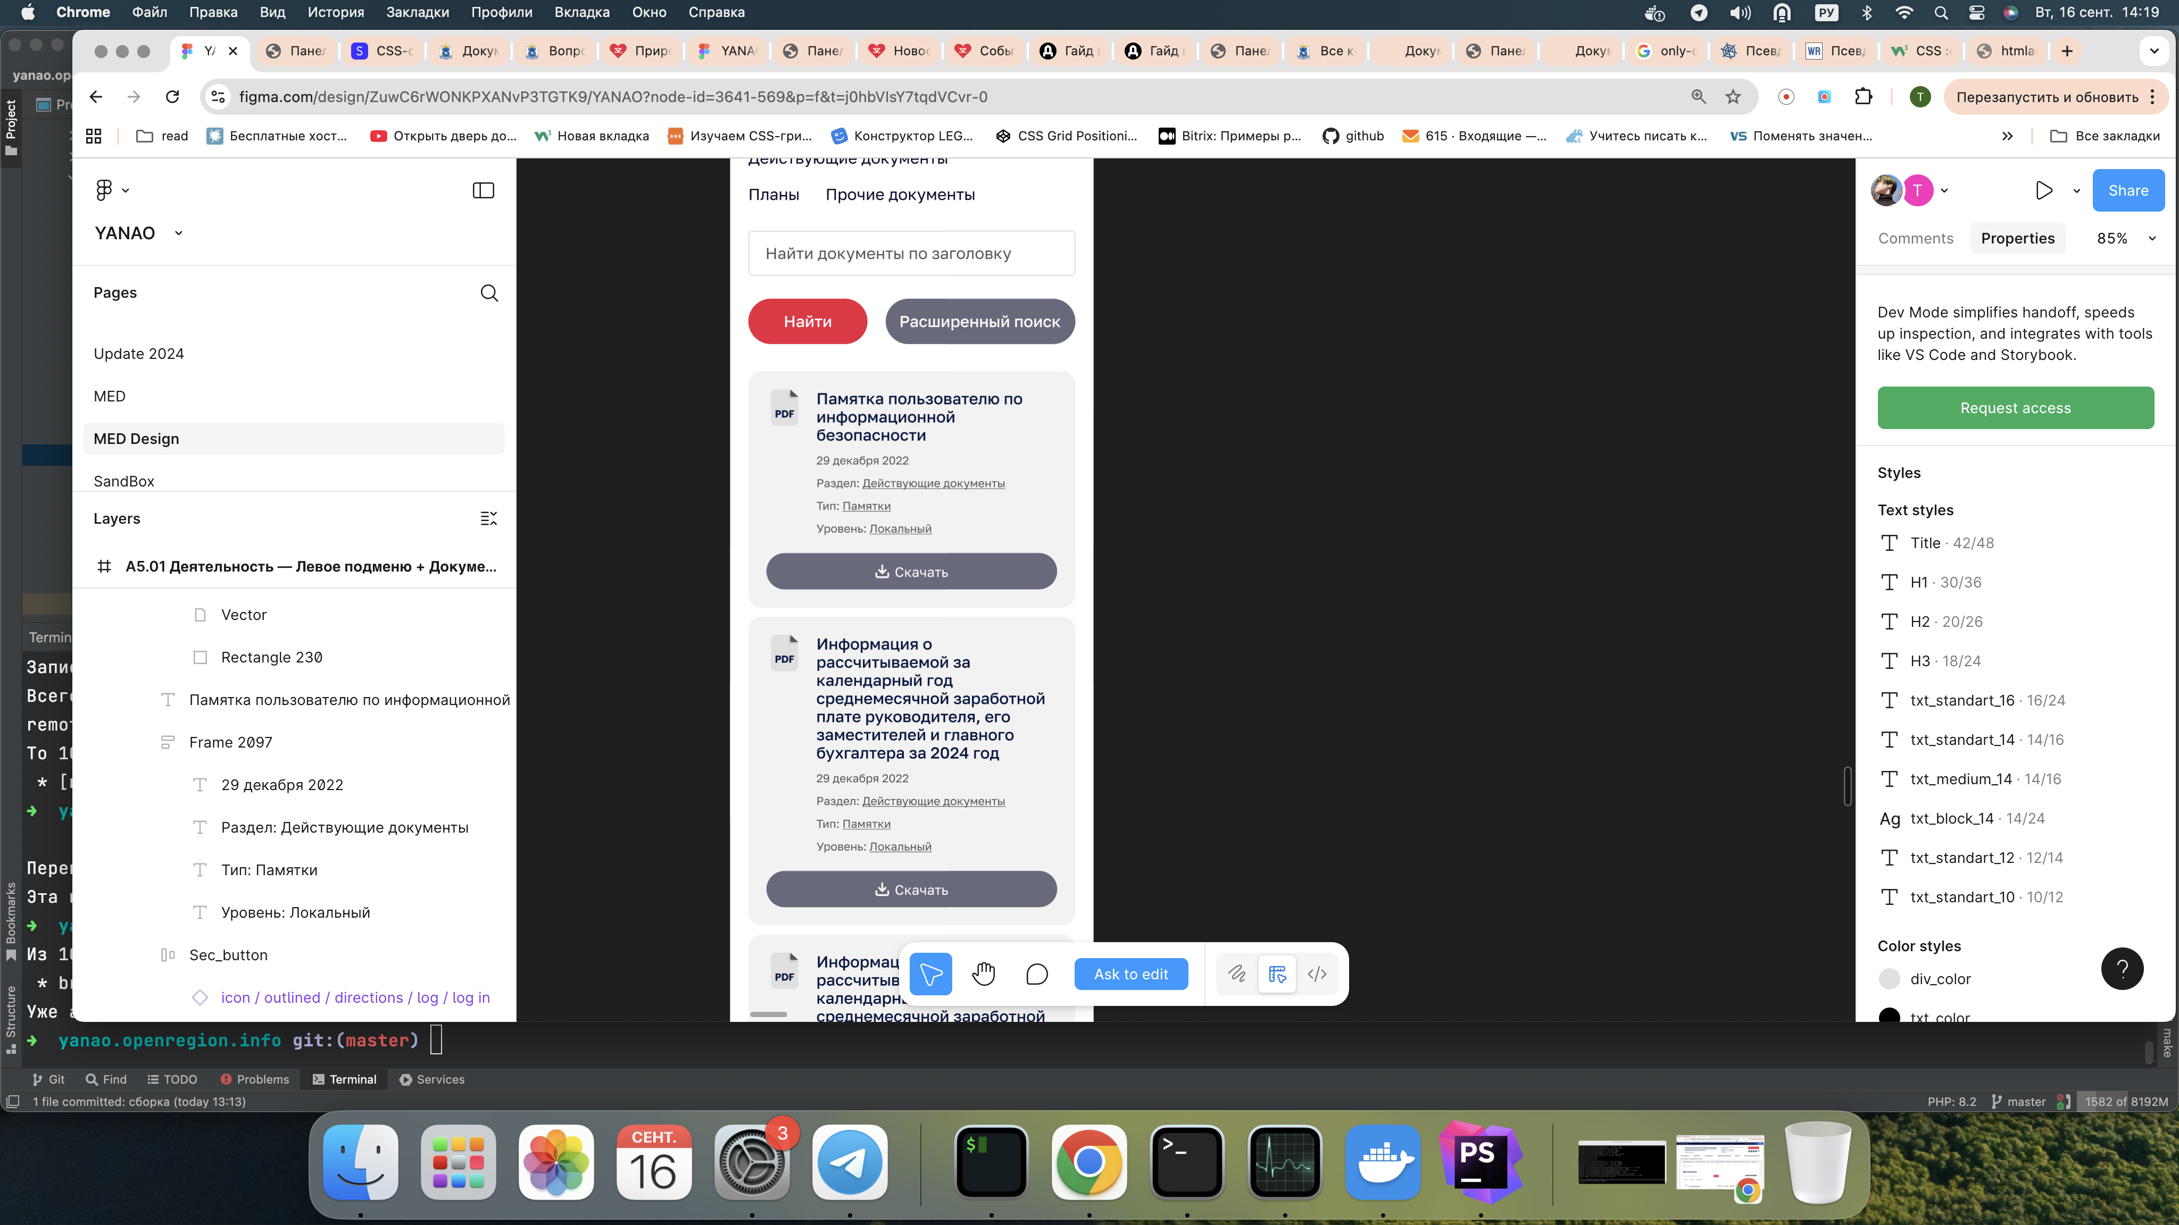
Task: Click the div_color style swatch
Action: (x=1889, y=979)
